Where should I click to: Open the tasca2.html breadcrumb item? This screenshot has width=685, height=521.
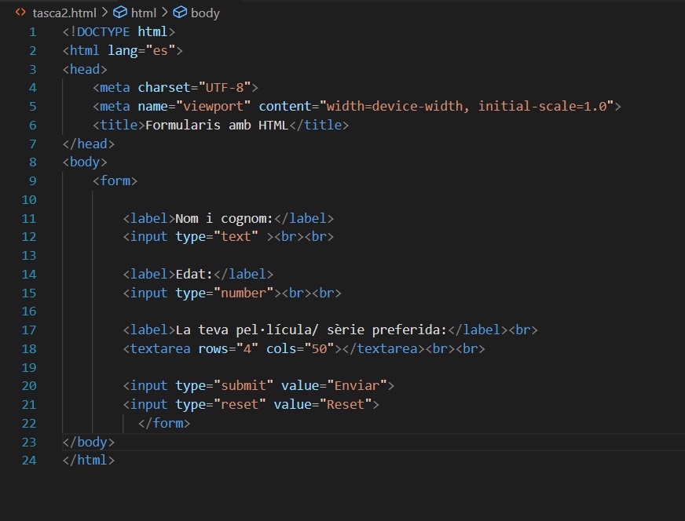[x=64, y=13]
